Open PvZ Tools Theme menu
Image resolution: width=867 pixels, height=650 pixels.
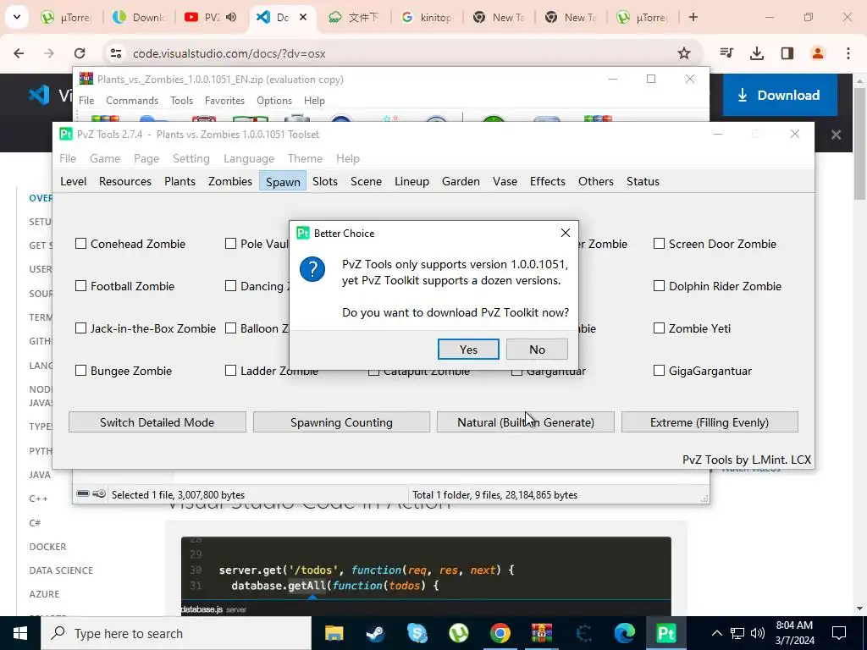pyautogui.click(x=305, y=158)
